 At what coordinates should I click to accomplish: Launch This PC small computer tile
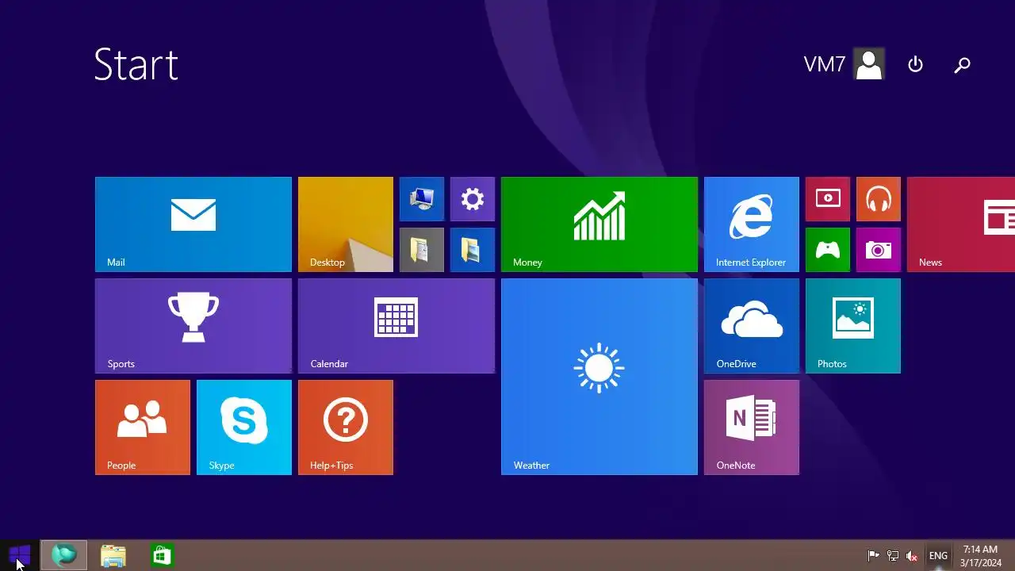(422, 199)
